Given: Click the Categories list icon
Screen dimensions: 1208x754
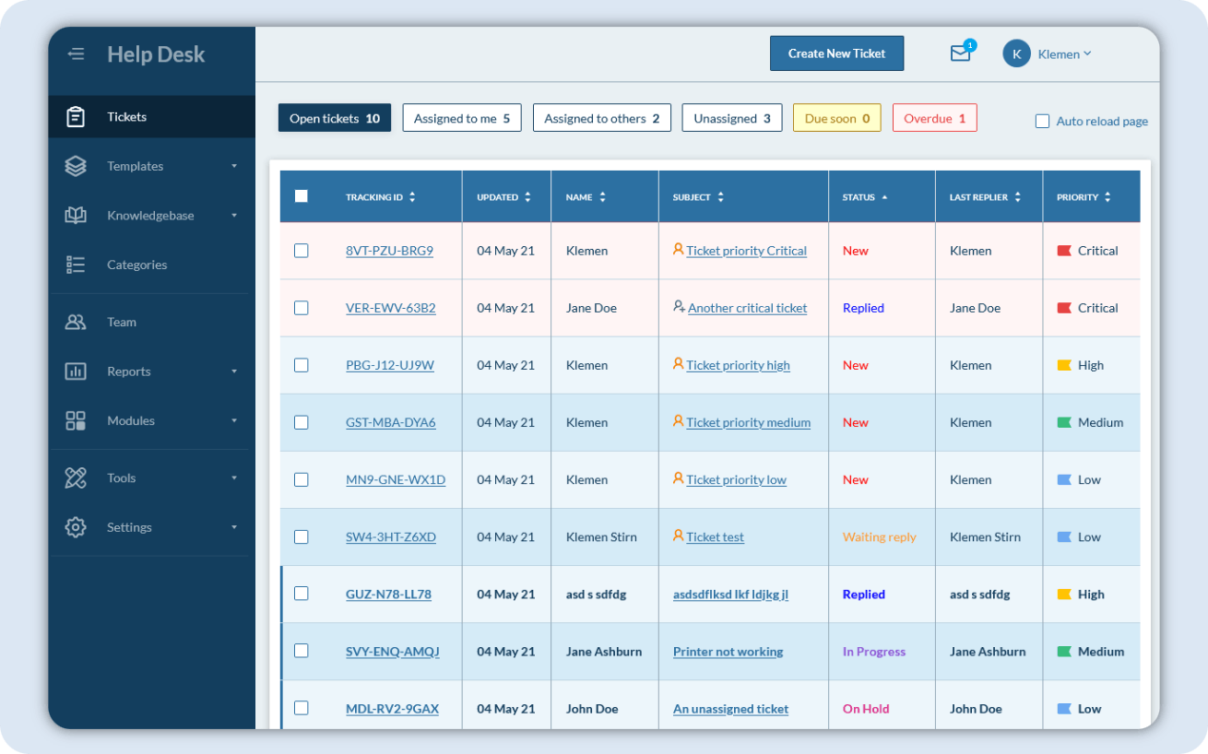Looking at the screenshot, I should tap(76, 265).
